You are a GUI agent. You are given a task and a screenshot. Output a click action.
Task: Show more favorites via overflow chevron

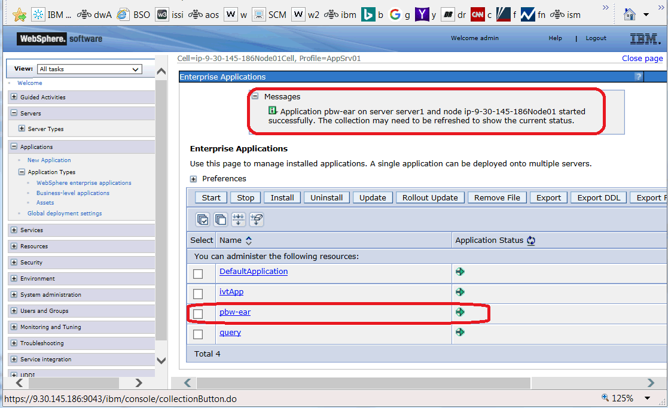tap(605, 7)
